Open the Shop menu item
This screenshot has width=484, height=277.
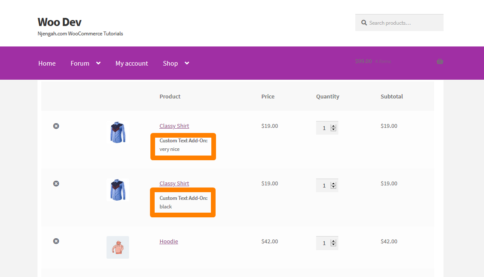click(x=170, y=63)
